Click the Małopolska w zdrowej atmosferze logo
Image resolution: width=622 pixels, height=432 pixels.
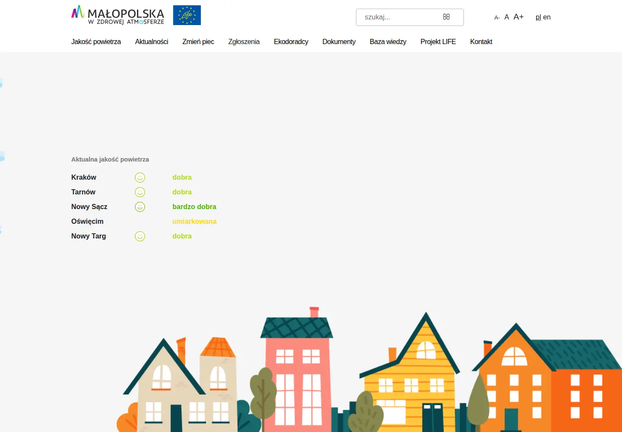(x=117, y=15)
